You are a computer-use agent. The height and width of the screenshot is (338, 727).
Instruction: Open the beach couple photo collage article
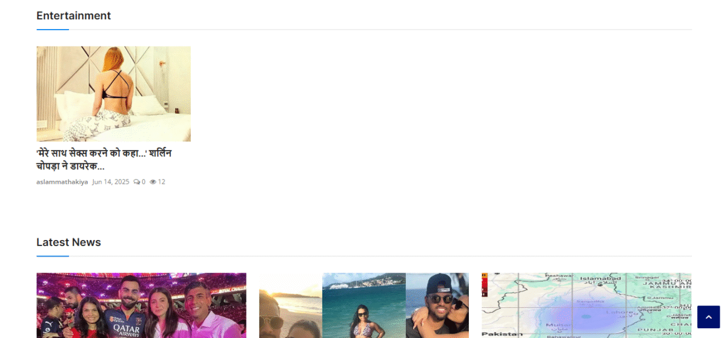pos(363,305)
